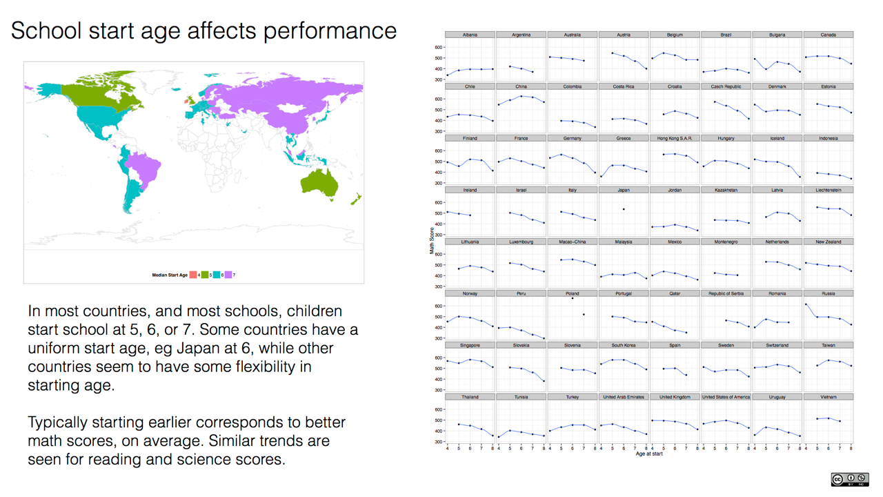Click the single data point in Japan chart
This screenshot has width=883, height=497.
coord(624,209)
